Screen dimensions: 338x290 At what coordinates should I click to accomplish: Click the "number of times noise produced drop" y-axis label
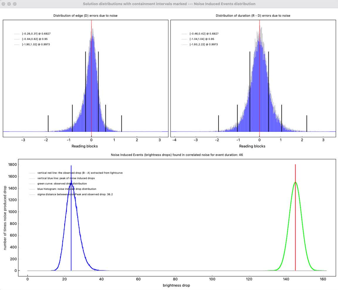5,218
